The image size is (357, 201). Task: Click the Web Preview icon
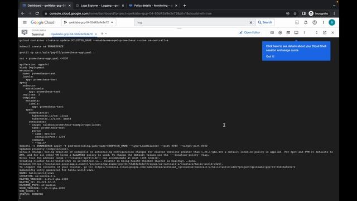click(288, 32)
